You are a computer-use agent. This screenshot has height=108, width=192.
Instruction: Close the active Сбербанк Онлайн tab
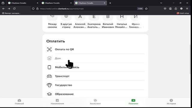click(x=104, y=3)
